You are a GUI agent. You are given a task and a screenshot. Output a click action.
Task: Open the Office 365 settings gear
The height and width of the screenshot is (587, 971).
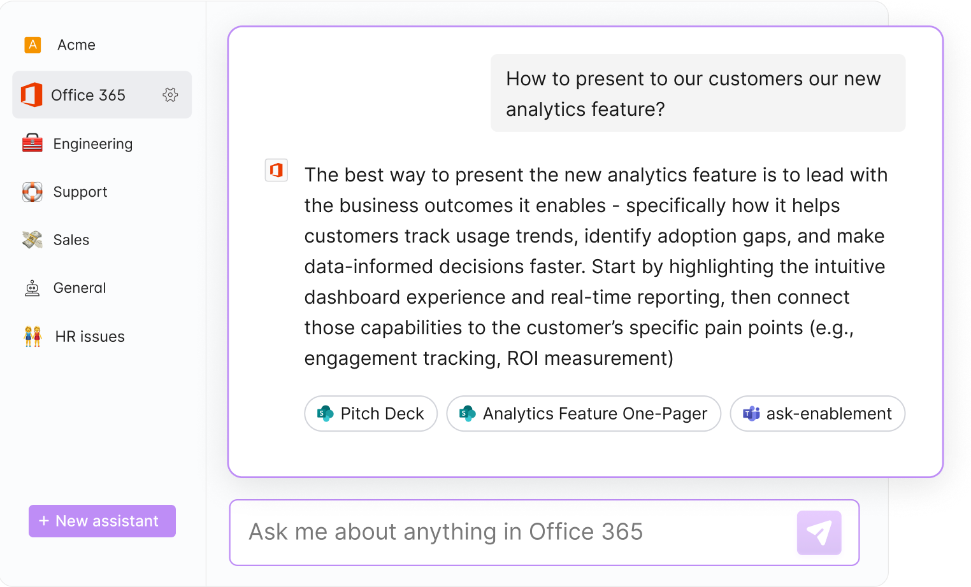(170, 95)
